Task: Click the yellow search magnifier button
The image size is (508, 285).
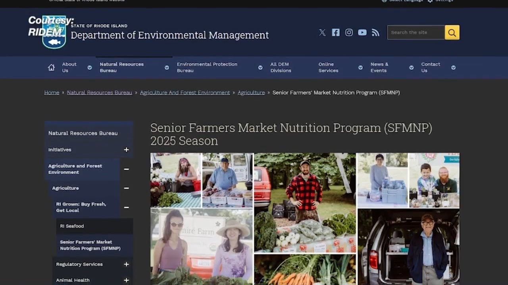Action: pyautogui.click(x=452, y=32)
